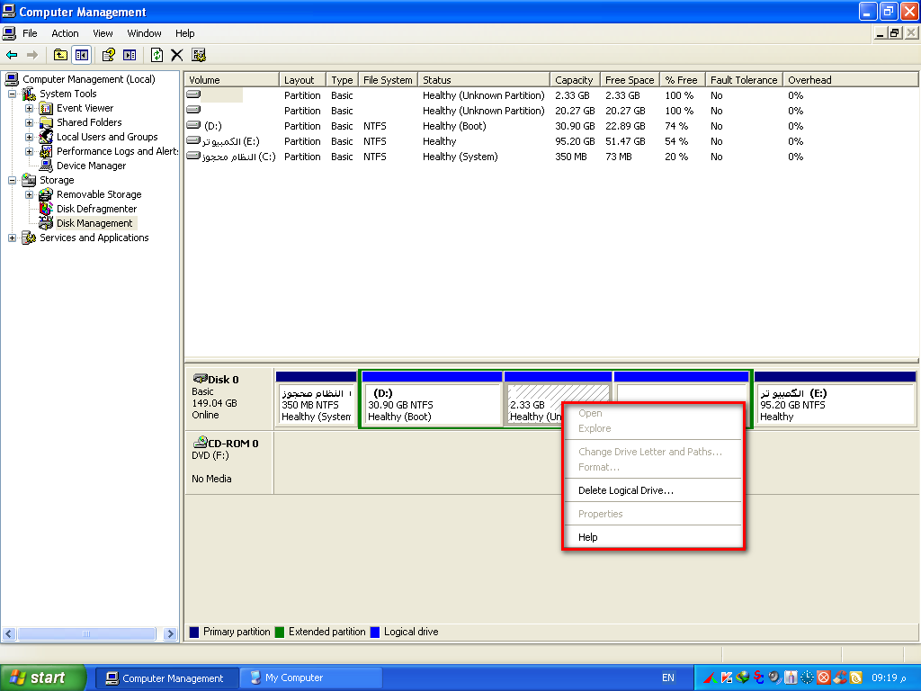The width and height of the screenshot is (921, 691).
Task: Click the Shared Folders icon in the tree
Action: (x=46, y=122)
